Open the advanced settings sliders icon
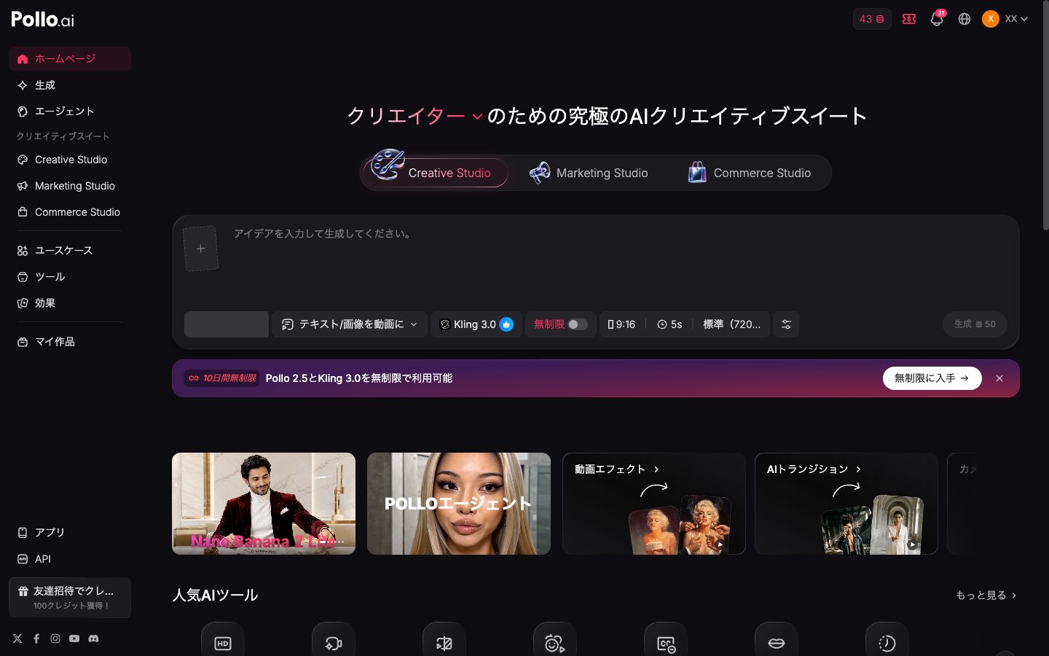1049x656 pixels. 786,324
